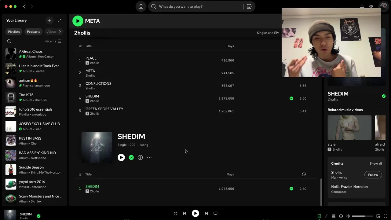391x220 pixels.
Task: Mute volume with the speaker icon
Action: (348, 216)
